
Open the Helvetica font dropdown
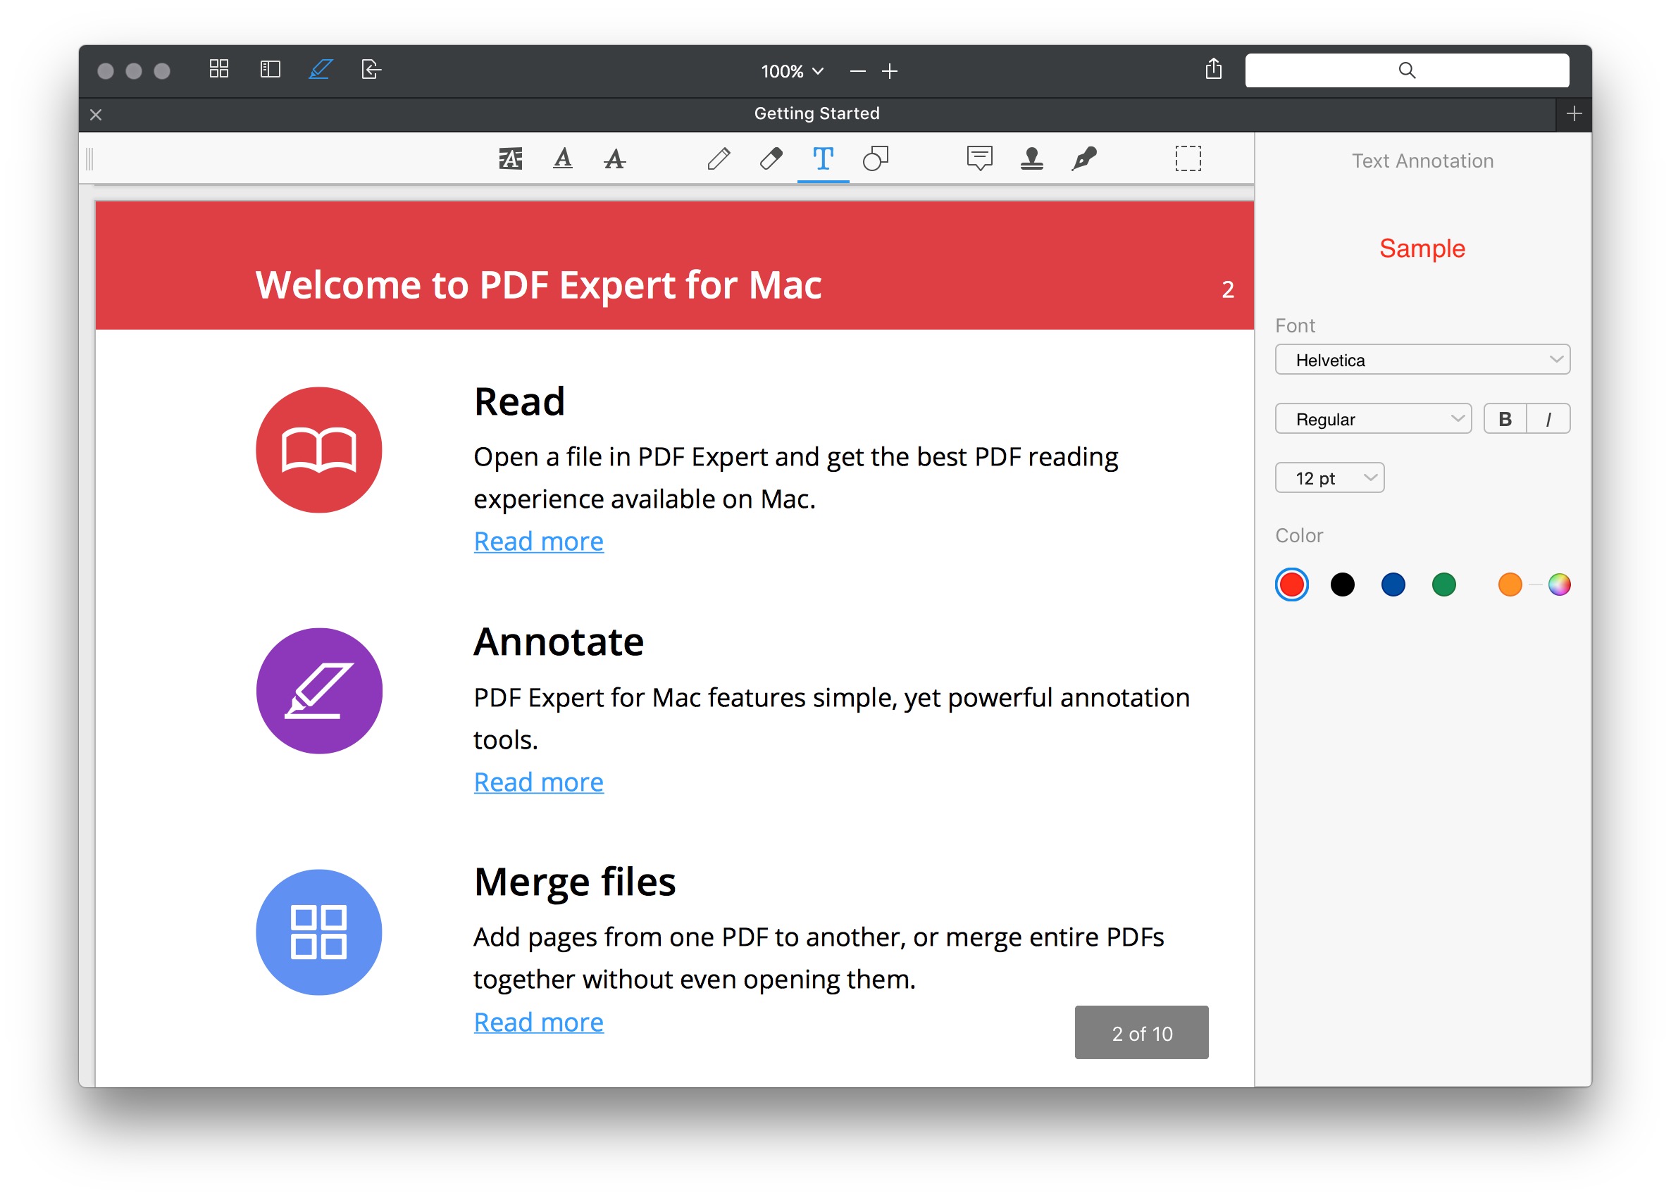[x=1422, y=359]
